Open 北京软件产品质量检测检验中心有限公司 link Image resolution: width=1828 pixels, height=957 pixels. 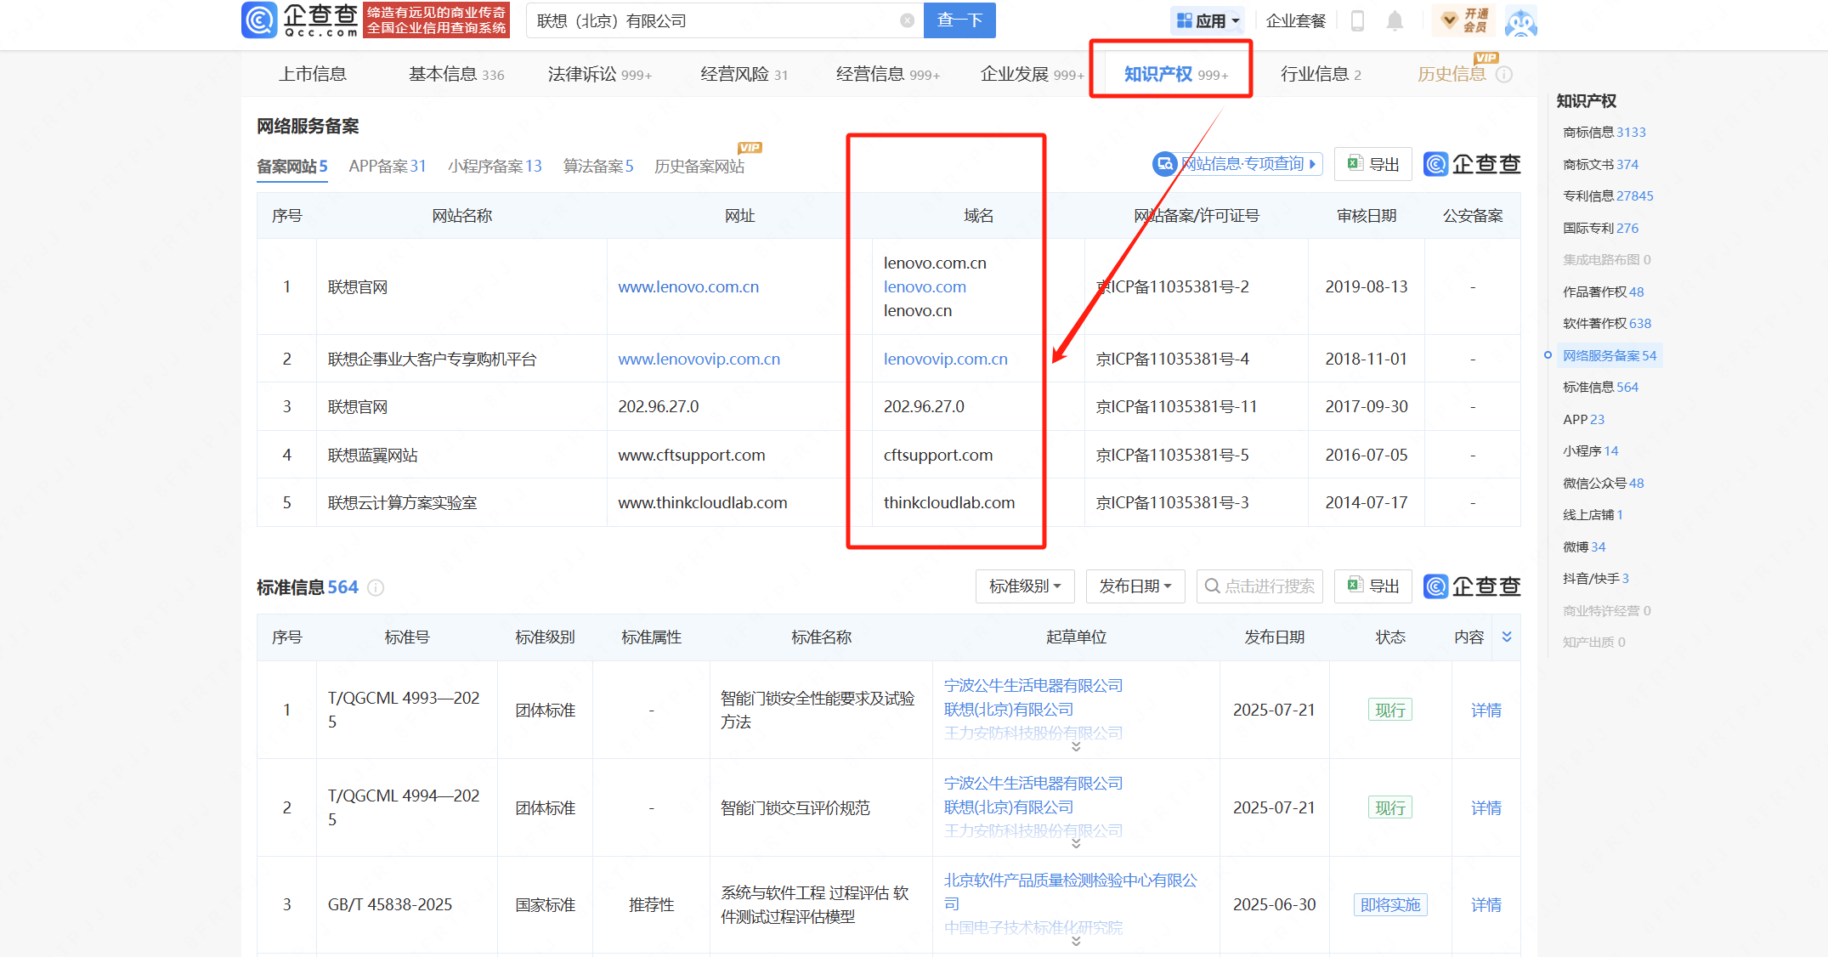1071,892
